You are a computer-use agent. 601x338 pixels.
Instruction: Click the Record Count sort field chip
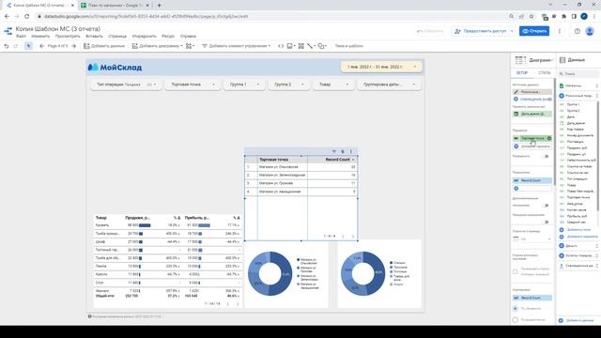tap(532, 298)
